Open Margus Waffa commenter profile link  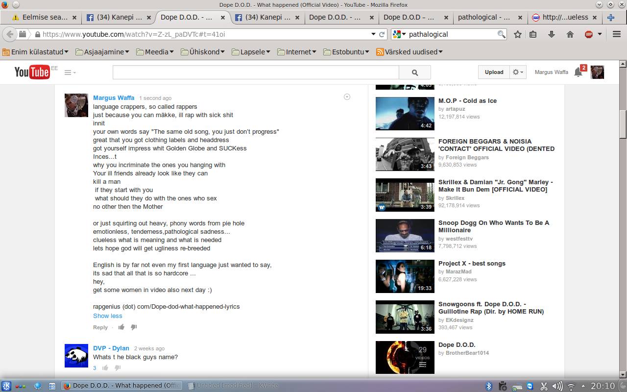pos(114,98)
